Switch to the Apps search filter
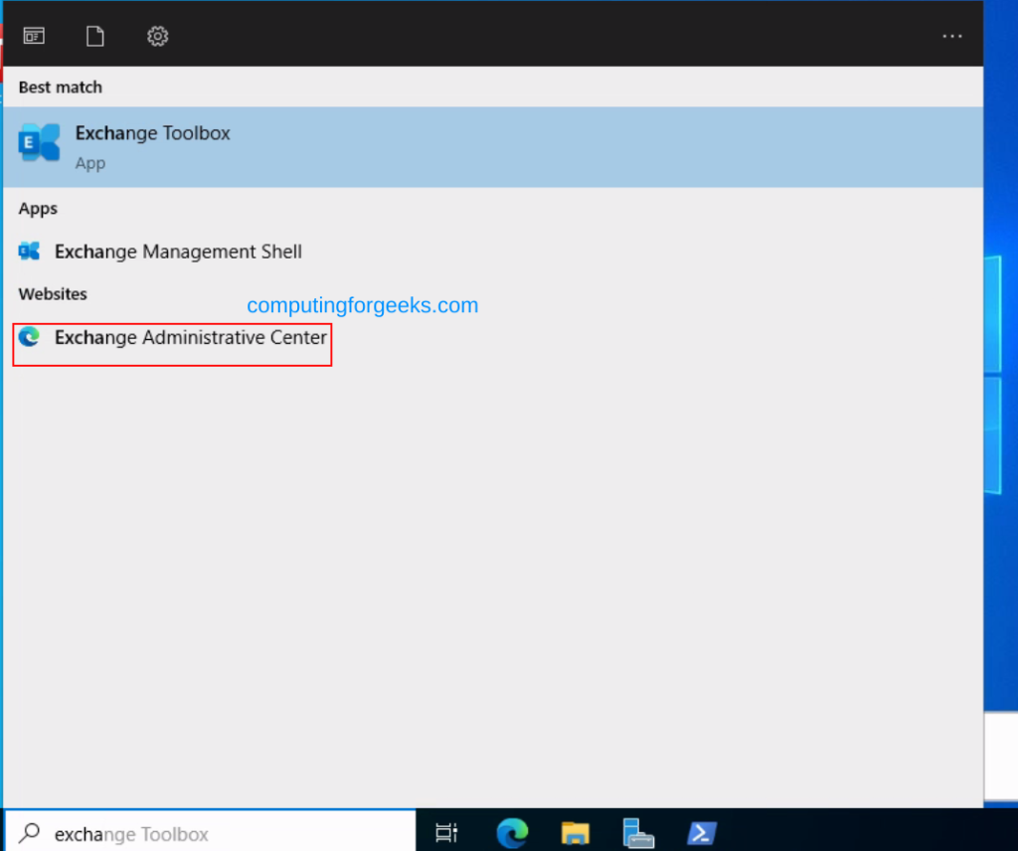This screenshot has height=851, width=1018. click(x=33, y=35)
